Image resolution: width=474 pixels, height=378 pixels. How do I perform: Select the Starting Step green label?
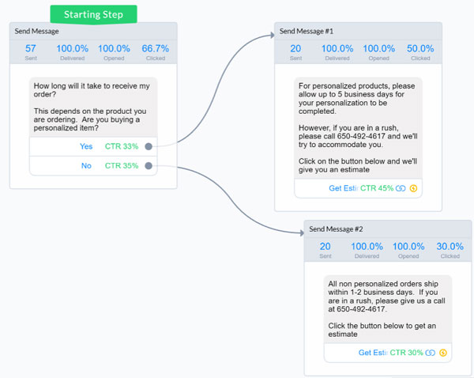93,14
